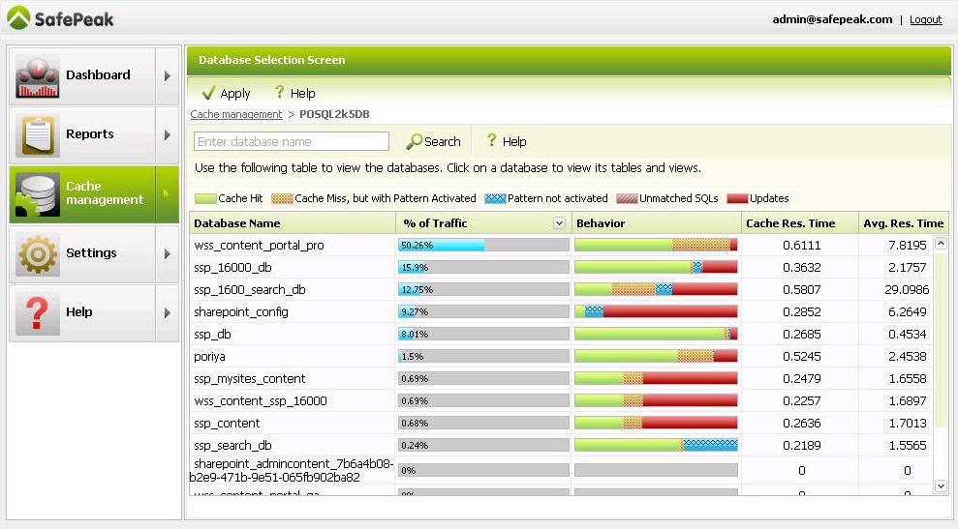The image size is (958, 529).
Task: Click the red question mark Help icon
Action: 37,313
